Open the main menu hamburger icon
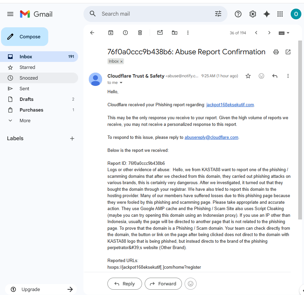This screenshot has width=304, height=295. 10,14
